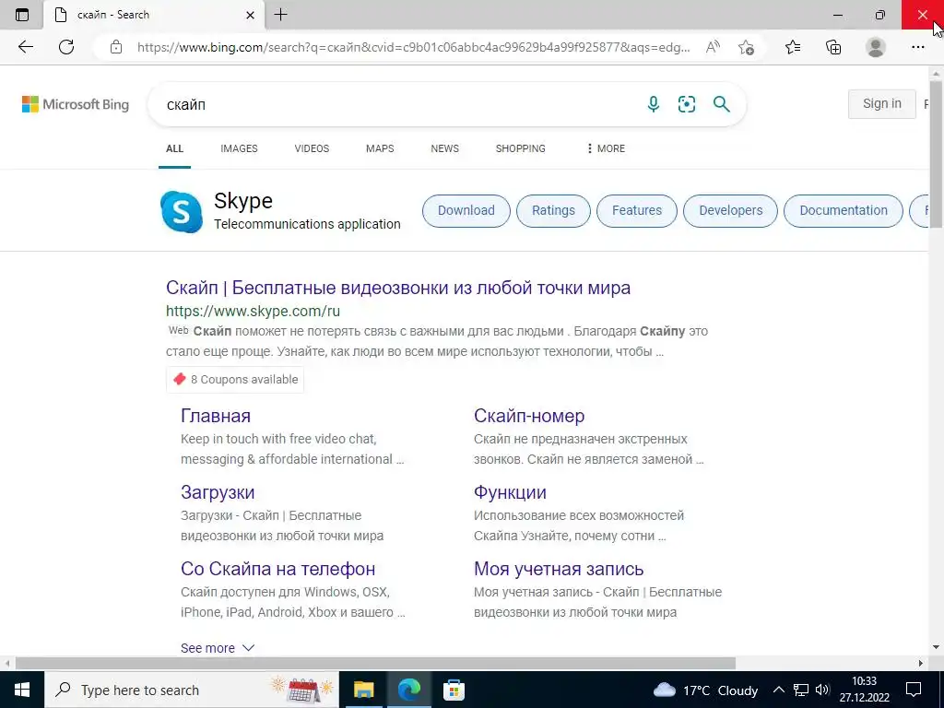This screenshot has width=944, height=708.
Task: Open Со Скайпа на телефон link
Action: (x=278, y=569)
